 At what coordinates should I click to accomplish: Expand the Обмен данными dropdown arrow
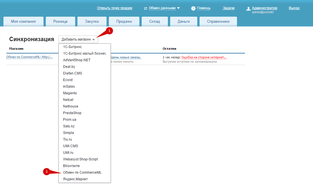click(x=179, y=8)
